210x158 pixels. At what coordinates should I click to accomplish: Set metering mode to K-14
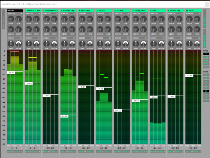pyautogui.click(x=206, y=60)
